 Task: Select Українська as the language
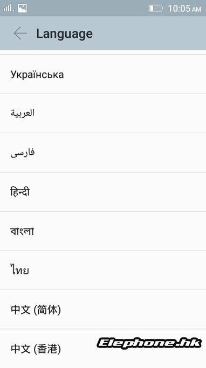click(x=103, y=74)
